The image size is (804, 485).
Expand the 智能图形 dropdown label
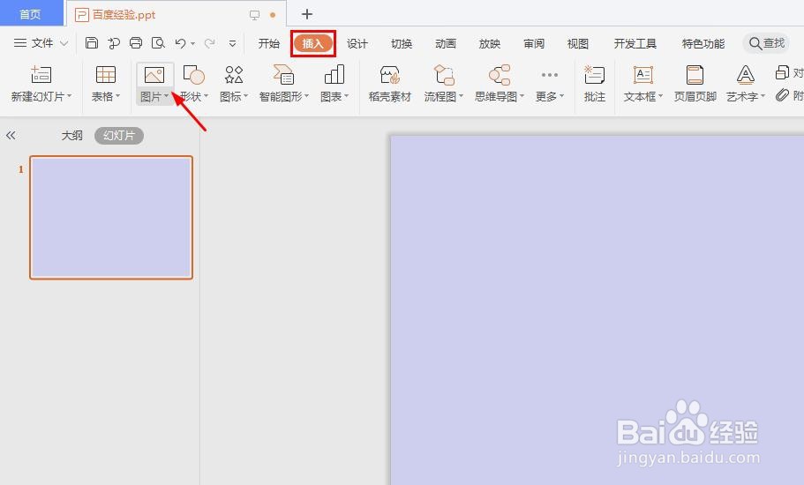pyautogui.click(x=284, y=96)
